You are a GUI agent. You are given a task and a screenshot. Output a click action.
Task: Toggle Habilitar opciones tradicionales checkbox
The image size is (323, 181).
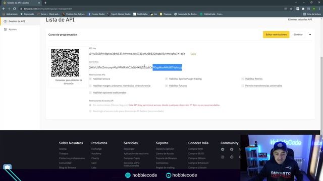[90, 93]
